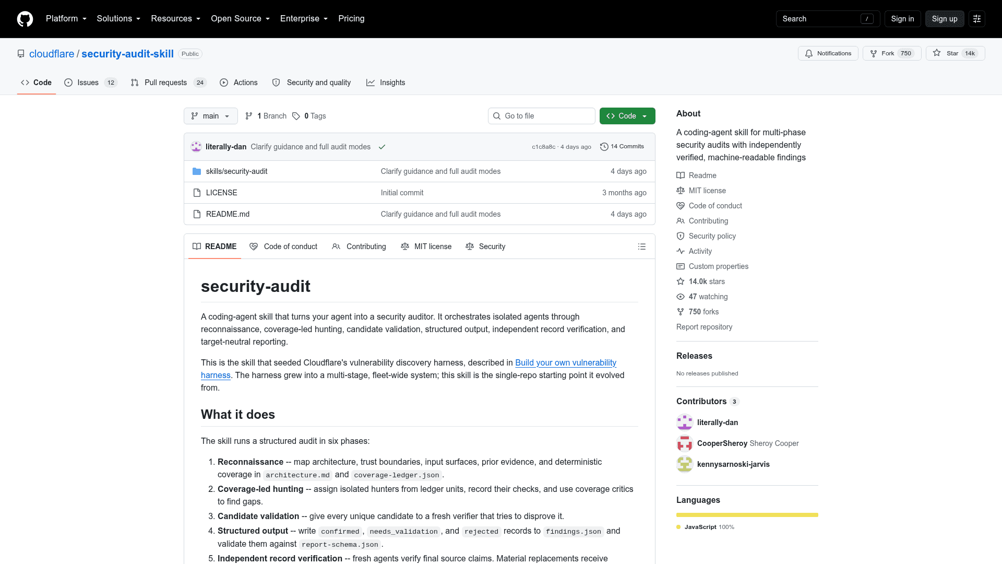Open the GitHub home logo
This screenshot has width=1002, height=564.
[25, 19]
